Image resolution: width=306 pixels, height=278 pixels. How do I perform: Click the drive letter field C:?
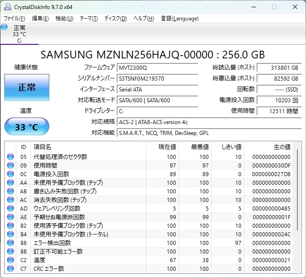[x=157, y=111]
